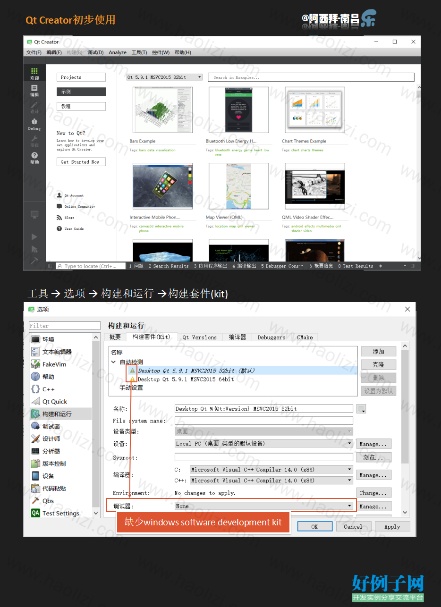Open the C++ compiler dropdown in kit settings
This screenshot has height=607, width=441.
point(271,481)
